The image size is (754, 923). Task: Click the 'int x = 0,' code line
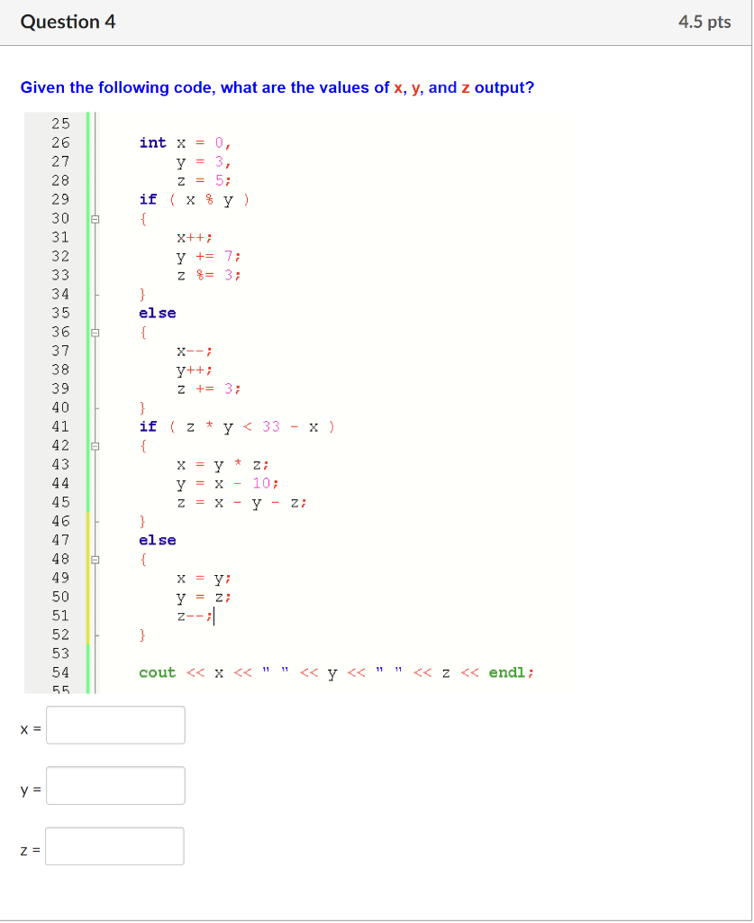[x=186, y=143]
